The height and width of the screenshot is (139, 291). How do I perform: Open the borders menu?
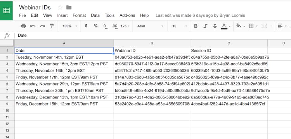(251, 26)
